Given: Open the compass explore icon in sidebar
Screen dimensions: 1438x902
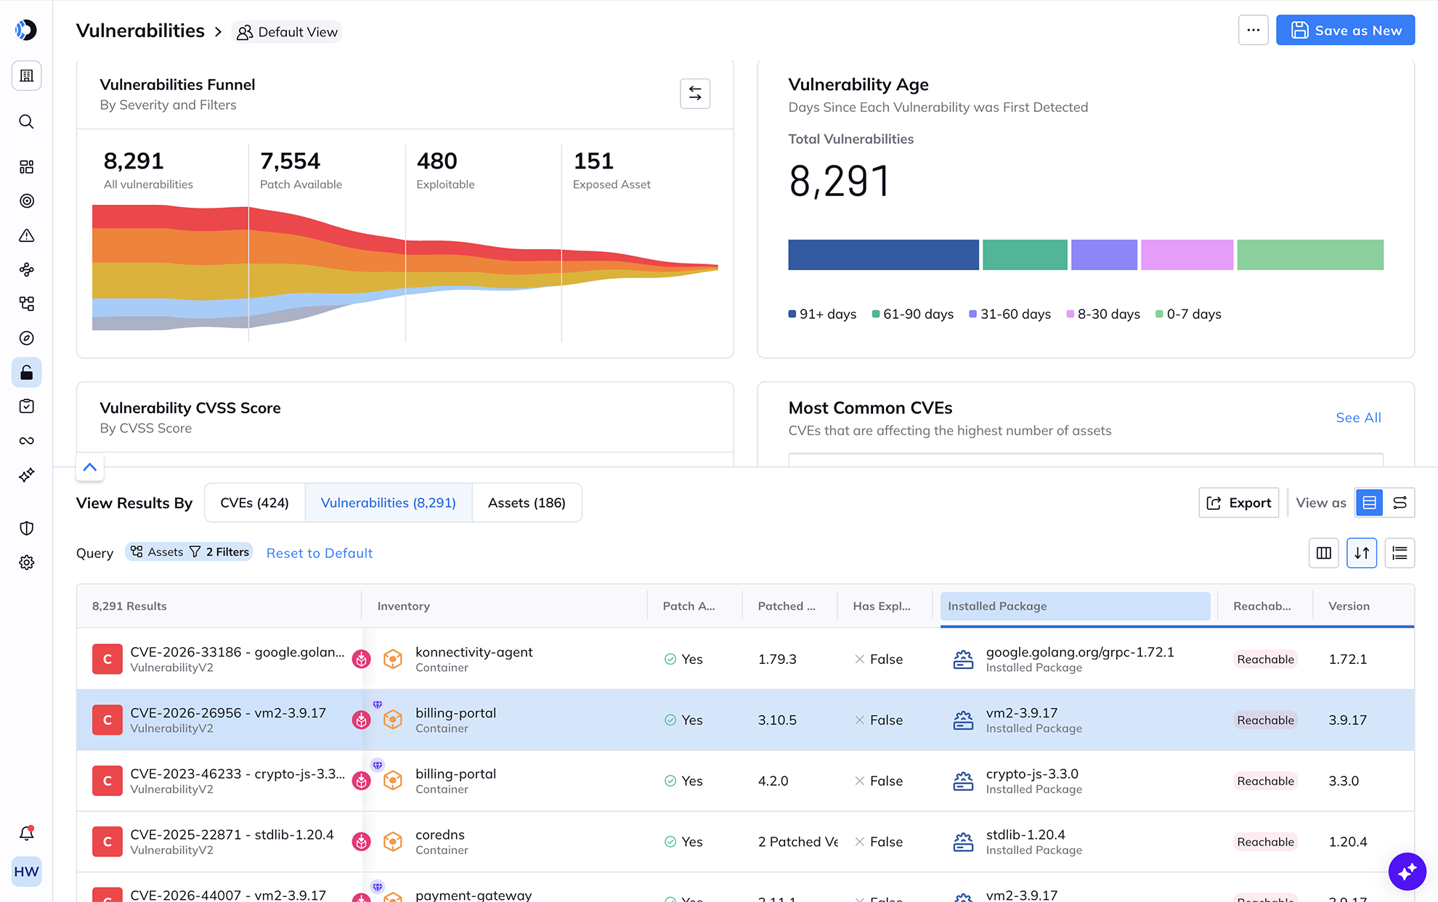Looking at the screenshot, I should (x=27, y=338).
